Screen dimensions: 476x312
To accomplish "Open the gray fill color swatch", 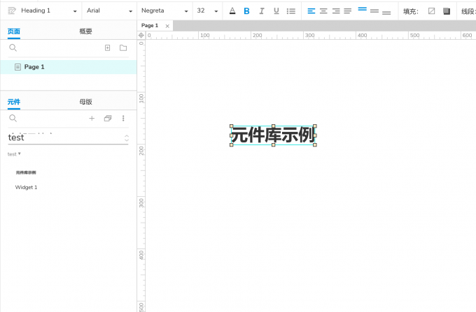I will [447, 11].
